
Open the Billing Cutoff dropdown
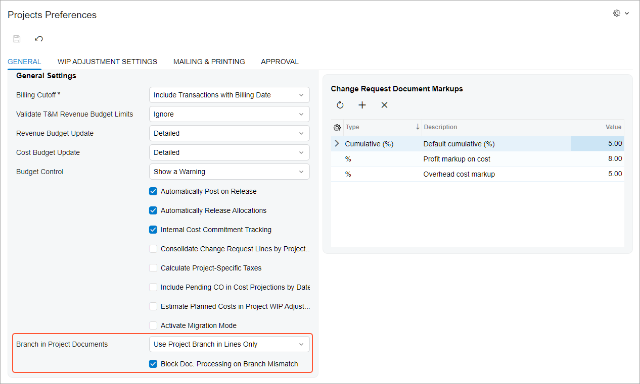[x=230, y=95]
